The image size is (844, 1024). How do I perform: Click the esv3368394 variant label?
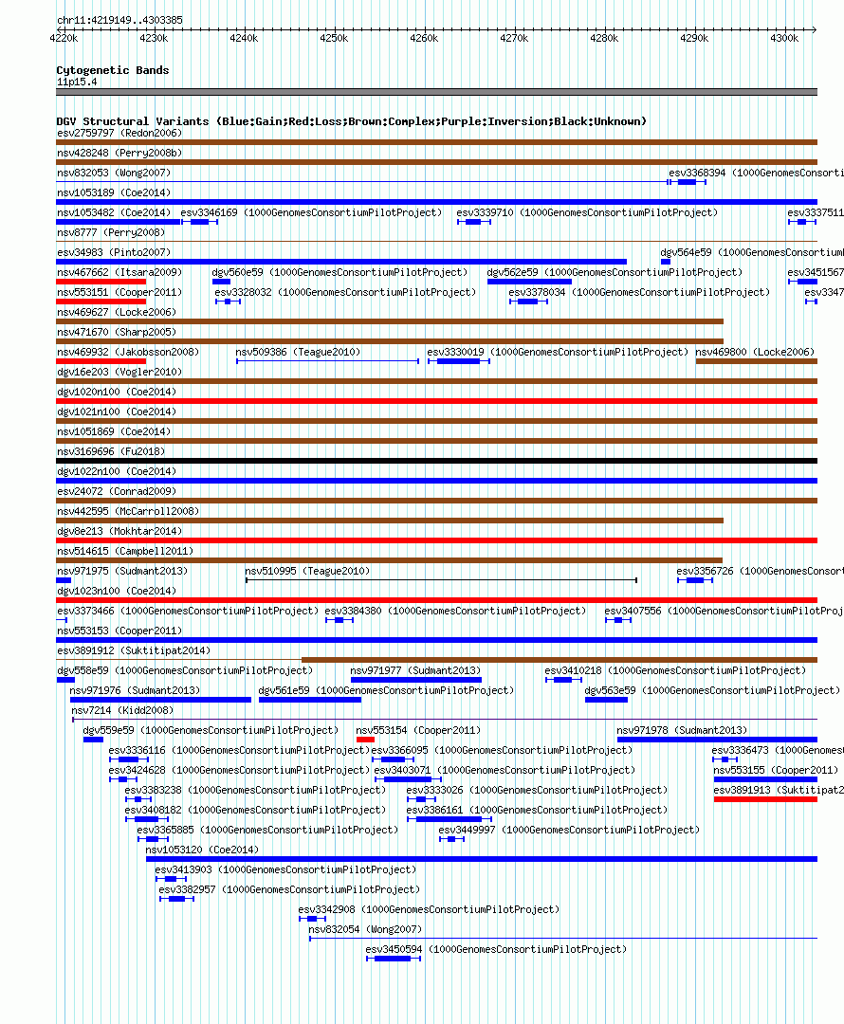tap(756, 174)
